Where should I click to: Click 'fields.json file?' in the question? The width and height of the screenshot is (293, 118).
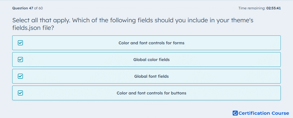click(x=33, y=28)
